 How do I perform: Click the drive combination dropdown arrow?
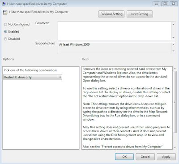click(60, 77)
